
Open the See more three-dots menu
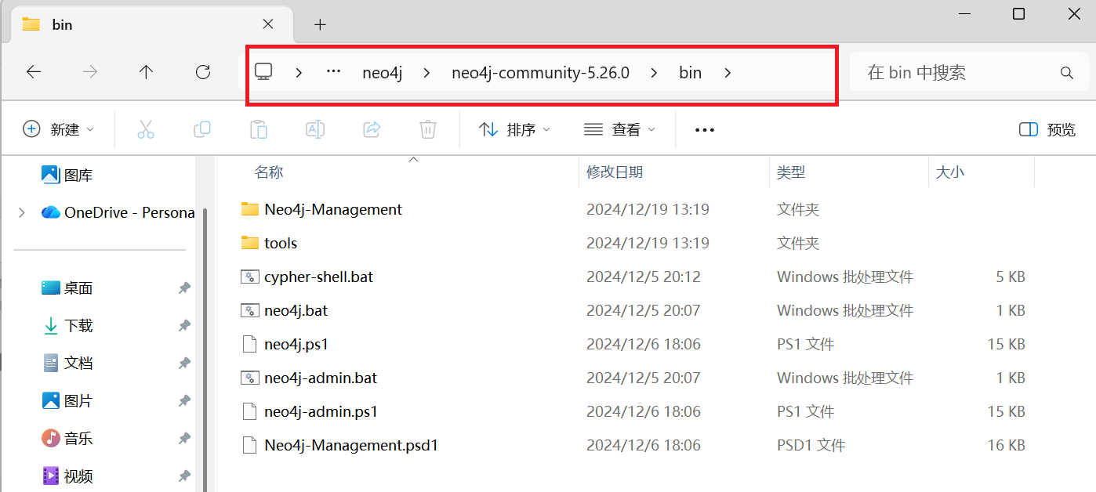pyautogui.click(x=705, y=130)
